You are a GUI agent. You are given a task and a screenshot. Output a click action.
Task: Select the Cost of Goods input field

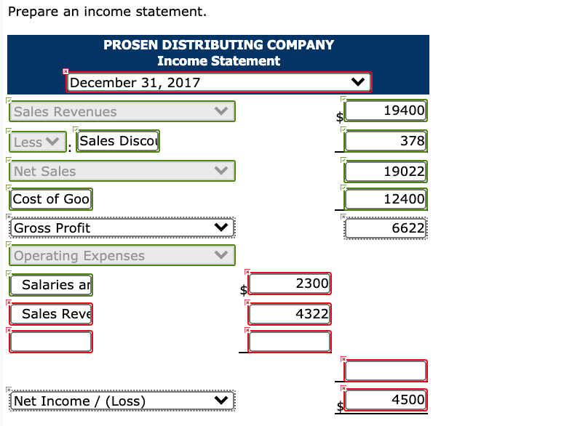tap(50, 199)
